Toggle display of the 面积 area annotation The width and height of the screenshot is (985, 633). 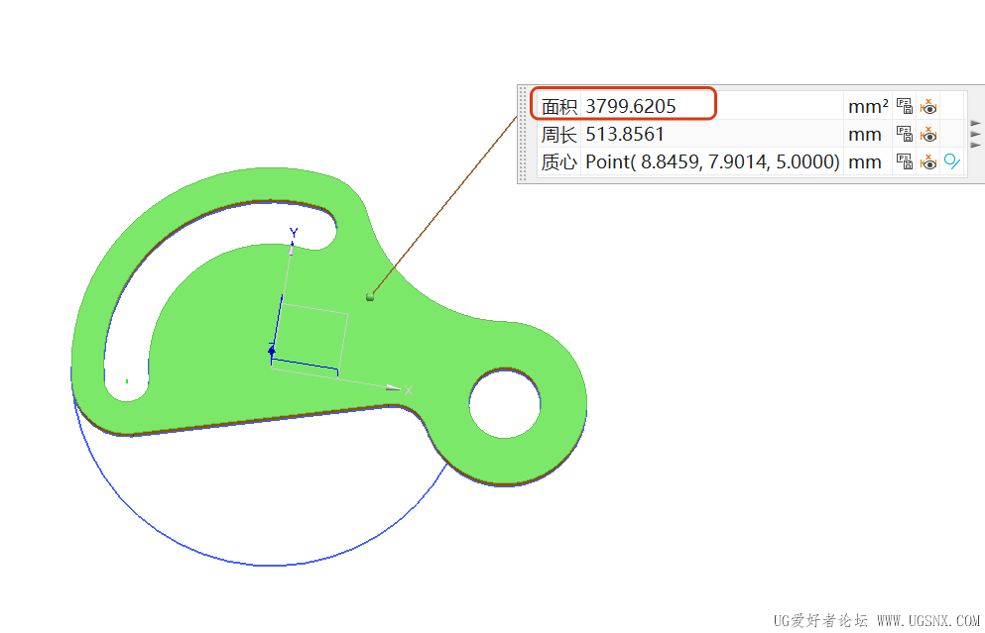pos(928,106)
